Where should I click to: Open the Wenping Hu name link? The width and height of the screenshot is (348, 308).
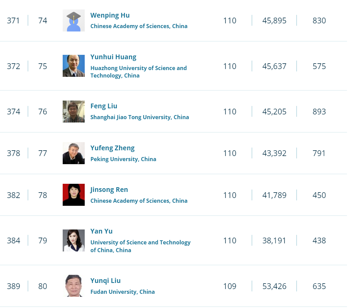[x=110, y=15]
